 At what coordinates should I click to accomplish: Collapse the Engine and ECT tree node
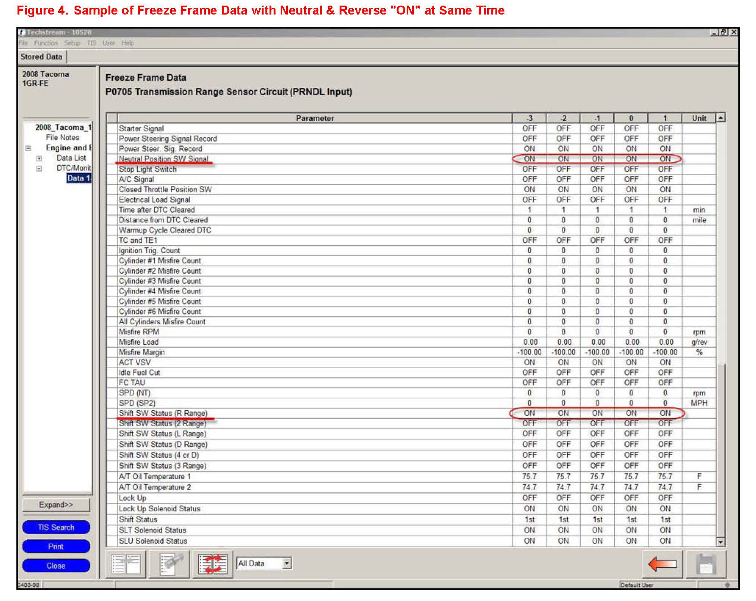(x=28, y=148)
